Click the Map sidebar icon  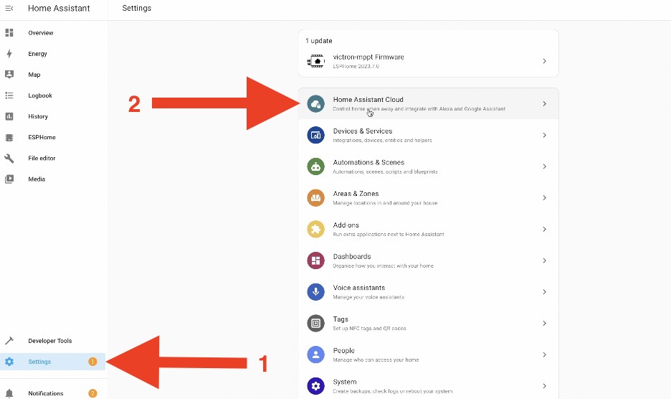tap(9, 74)
